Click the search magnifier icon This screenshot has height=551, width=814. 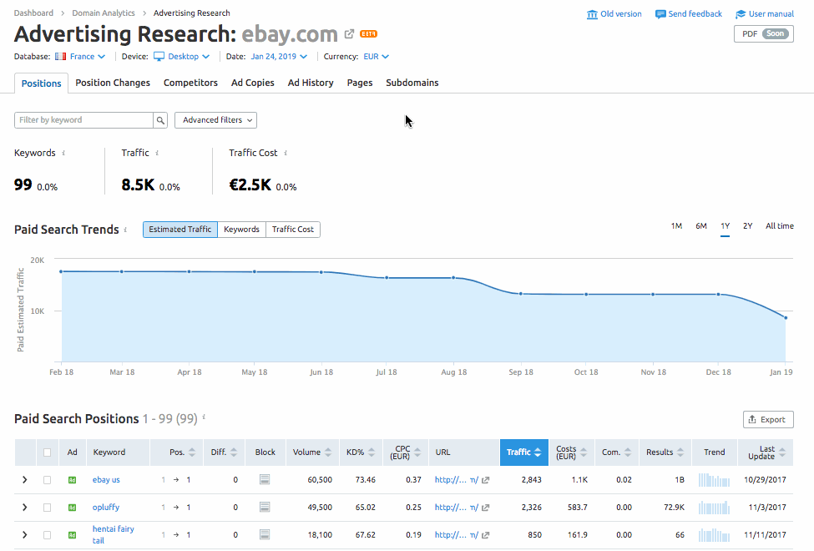[161, 120]
